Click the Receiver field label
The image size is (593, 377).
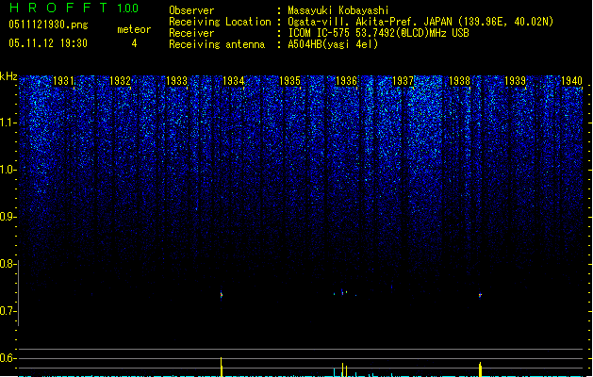(x=191, y=33)
